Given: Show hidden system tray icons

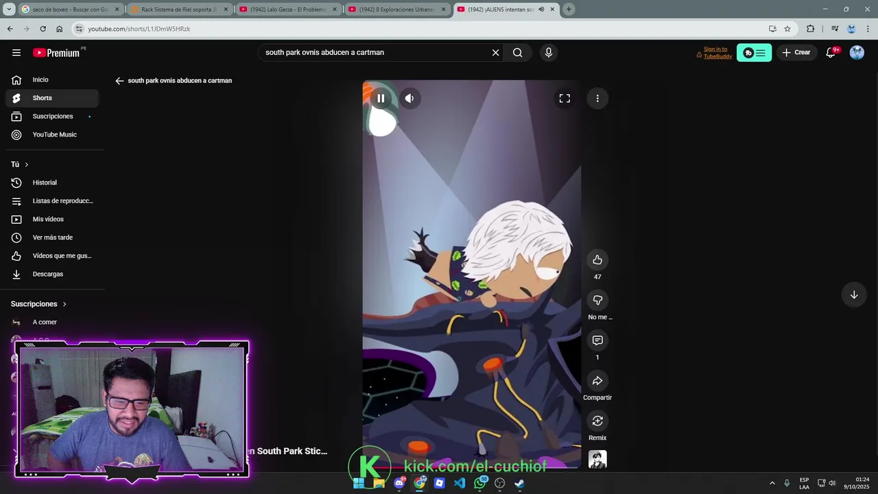Looking at the screenshot, I should (772, 483).
